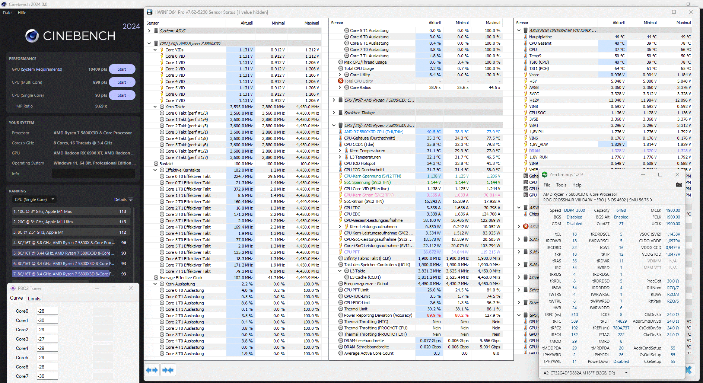The width and height of the screenshot is (703, 383).
Task: Click the PBO2 Tuner app icon in title bar
Action: (x=13, y=288)
